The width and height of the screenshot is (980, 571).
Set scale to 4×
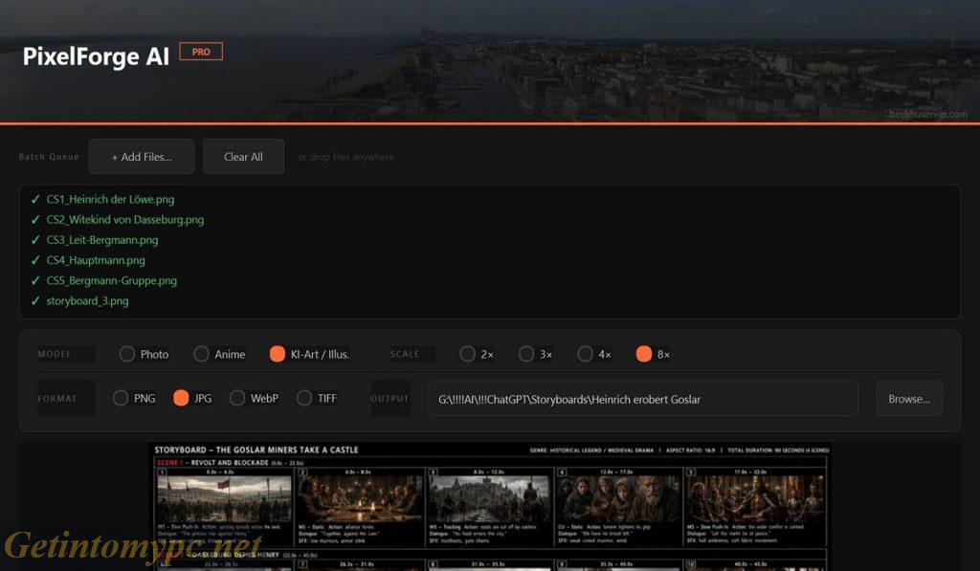click(585, 354)
